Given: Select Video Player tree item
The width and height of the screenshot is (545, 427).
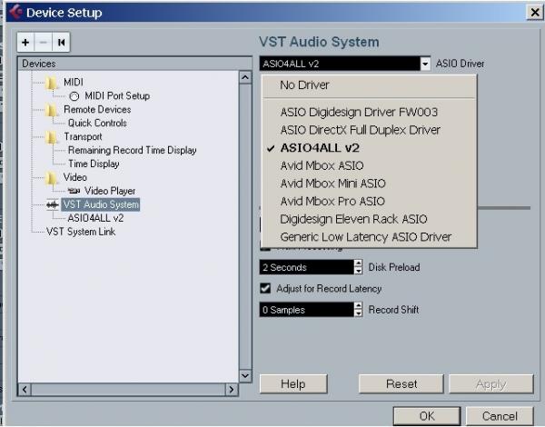Looking at the screenshot, I should coord(110,191).
